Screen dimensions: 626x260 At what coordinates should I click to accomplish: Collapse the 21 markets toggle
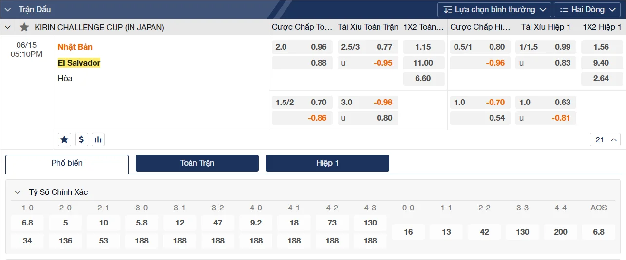605,140
